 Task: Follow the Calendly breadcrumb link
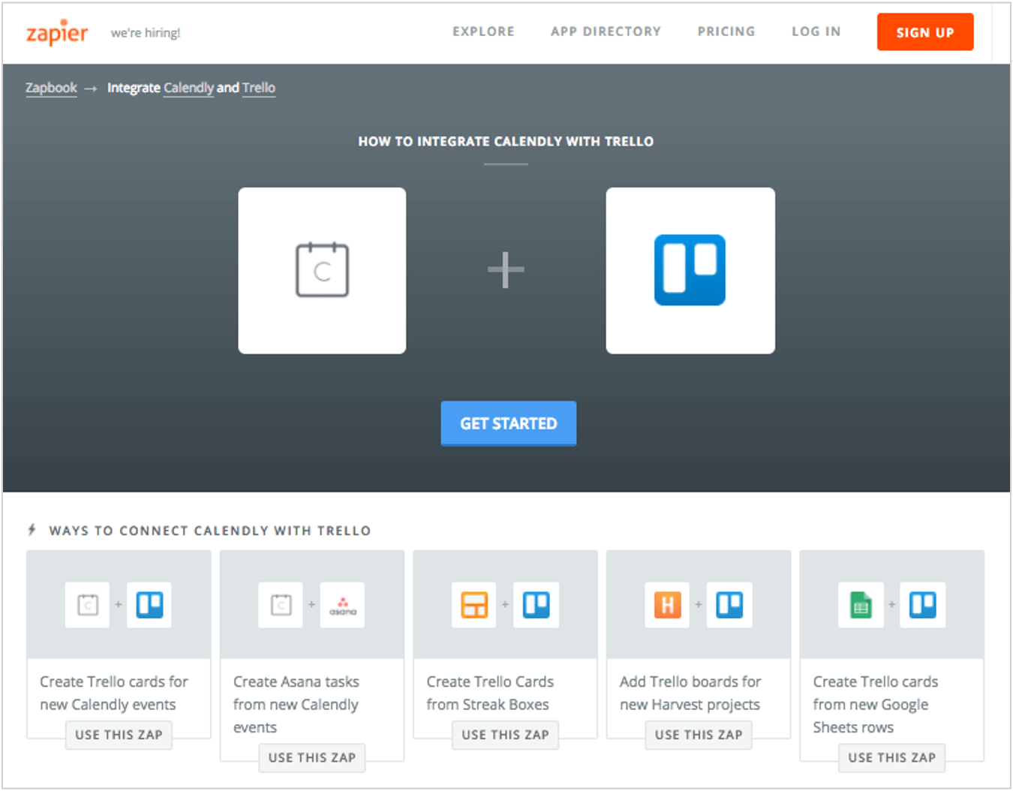tap(188, 88)
